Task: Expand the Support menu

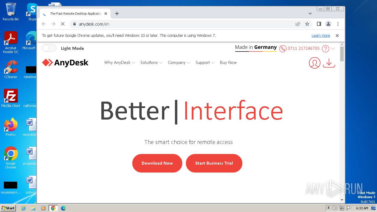Action: (x=205, y=62)
